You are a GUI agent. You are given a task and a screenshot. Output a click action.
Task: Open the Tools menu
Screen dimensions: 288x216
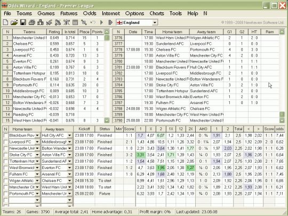pos(175,13)
